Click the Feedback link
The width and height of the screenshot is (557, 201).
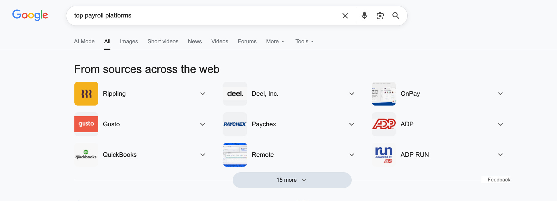pos(499,180)
